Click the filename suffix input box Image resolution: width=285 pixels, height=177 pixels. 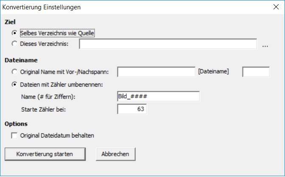[x=256, y=72]
